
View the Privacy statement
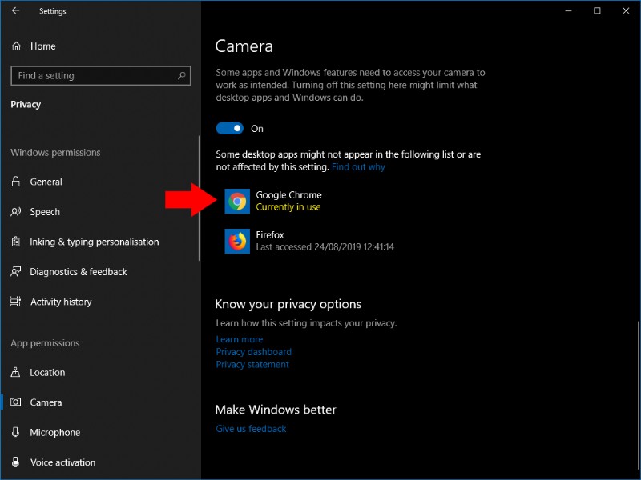(x=252, y=364)
